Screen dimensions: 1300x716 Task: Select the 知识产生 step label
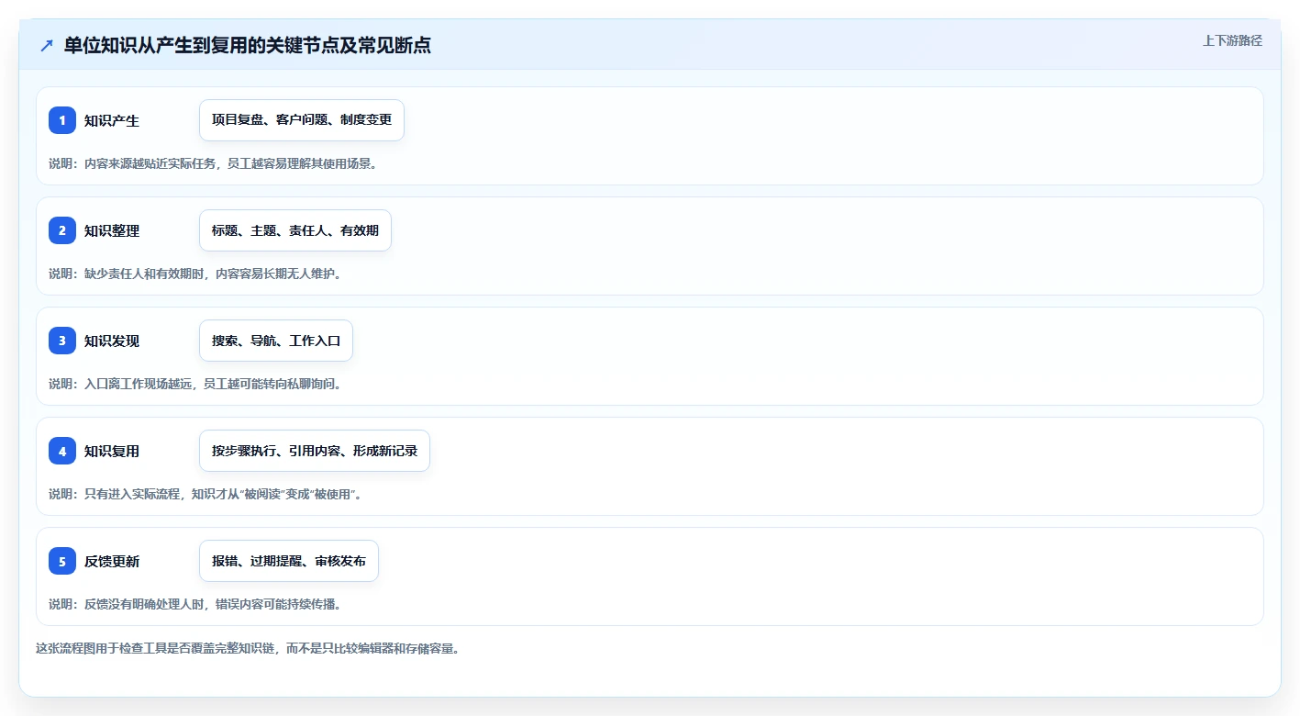click(112, 120)
